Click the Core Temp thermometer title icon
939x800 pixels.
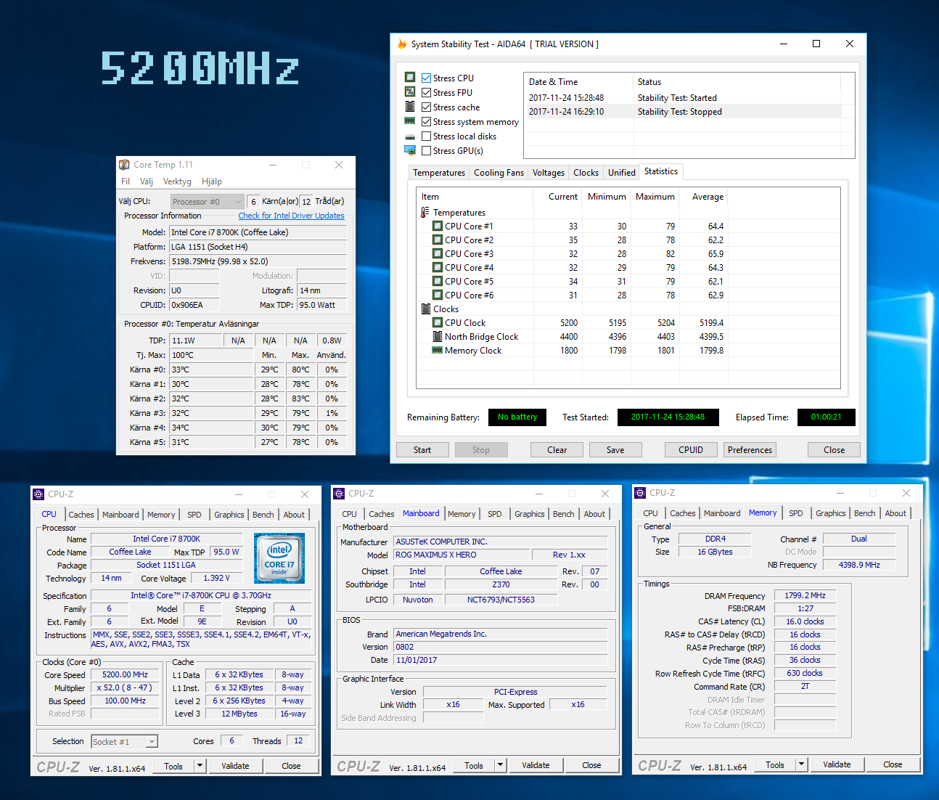124,165
